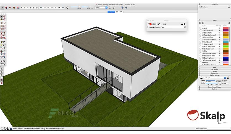Screen dimensions: 231x134
Task: Click the Time slider in Shadow Settings
Action: [x=213, y=81]
